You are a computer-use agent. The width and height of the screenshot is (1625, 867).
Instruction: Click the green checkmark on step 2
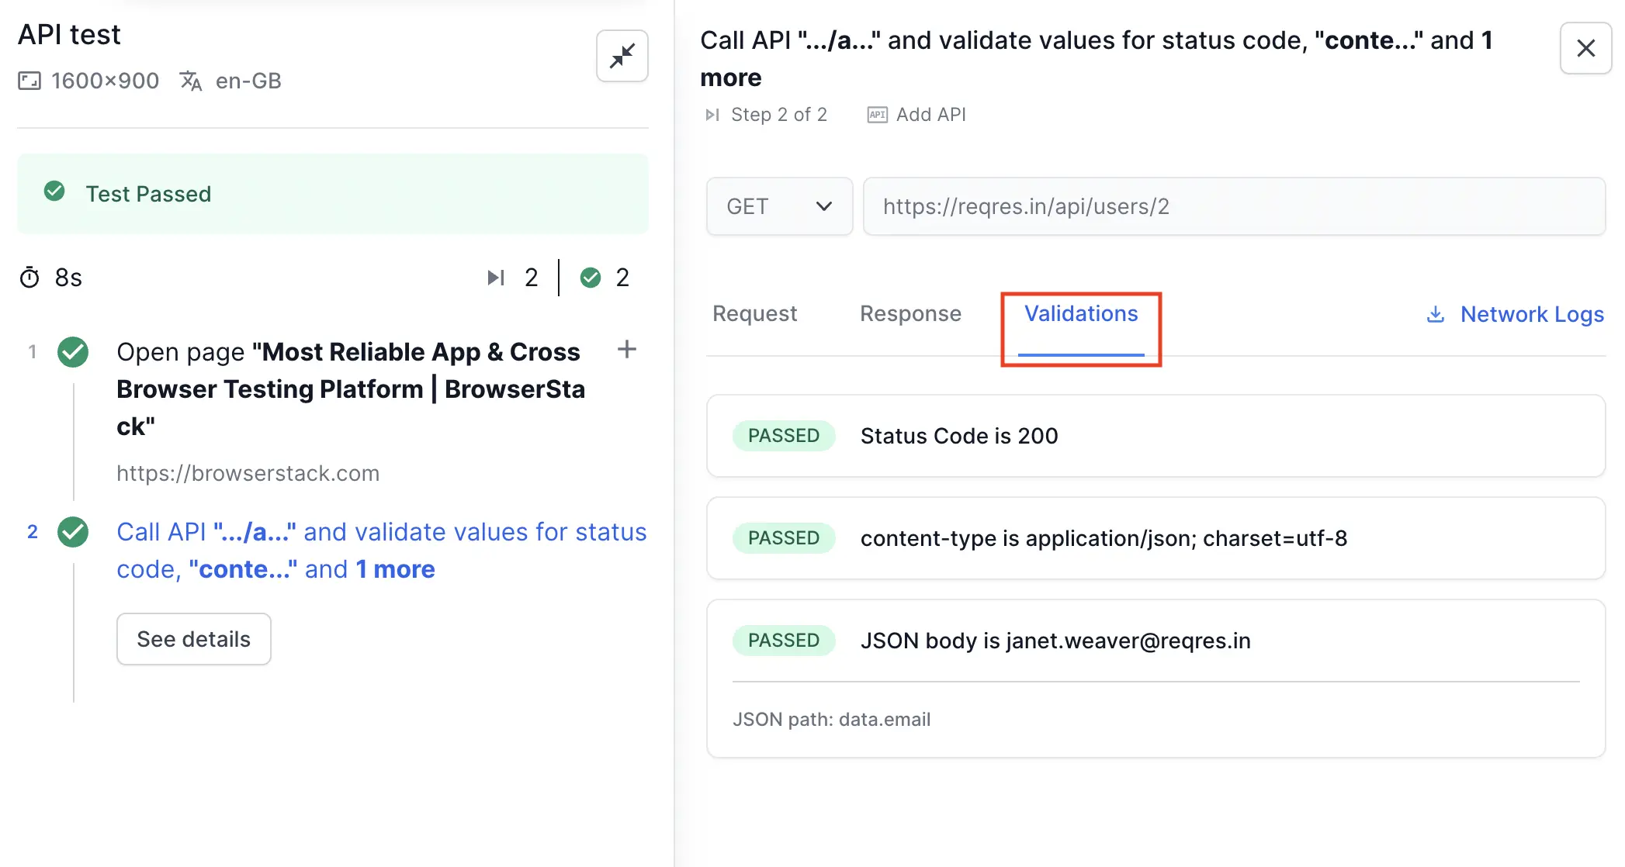click(73, 532)
